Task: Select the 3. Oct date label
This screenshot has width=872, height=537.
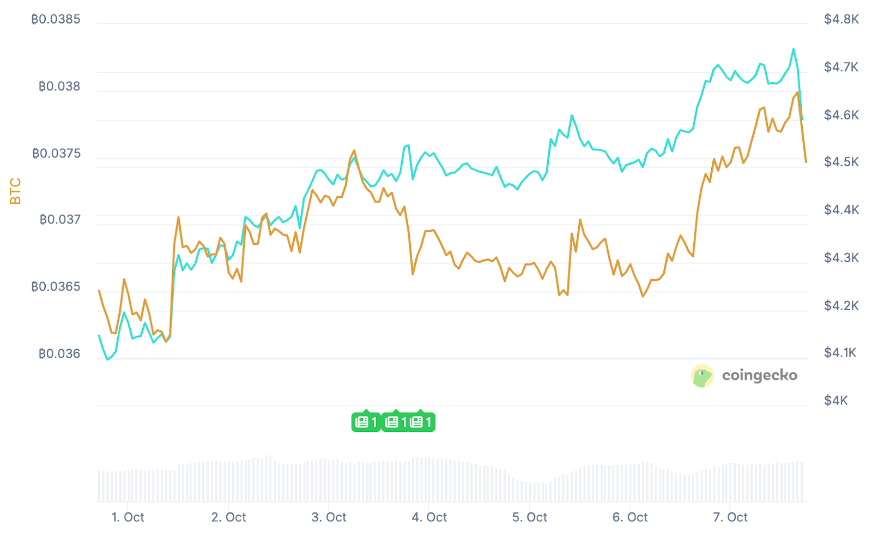Action: pos(329,517)
